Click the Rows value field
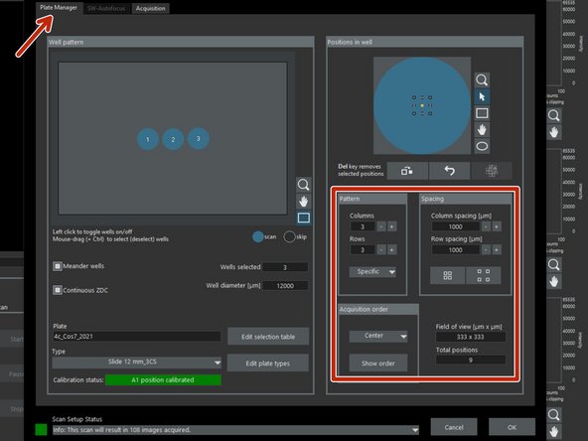Screen dimensions: 588x441 pyautogui.click(x=363, y=249)
